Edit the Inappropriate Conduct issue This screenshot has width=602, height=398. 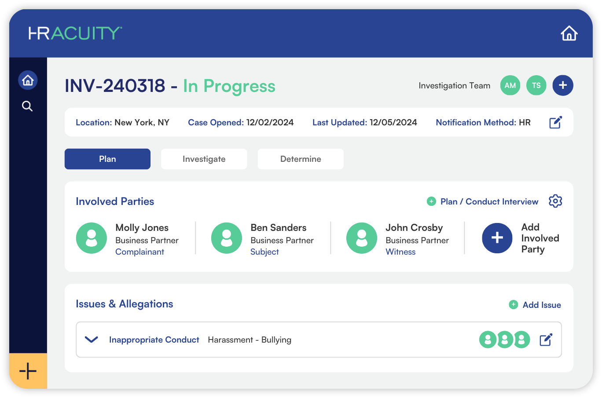click(x=546, y=340)
